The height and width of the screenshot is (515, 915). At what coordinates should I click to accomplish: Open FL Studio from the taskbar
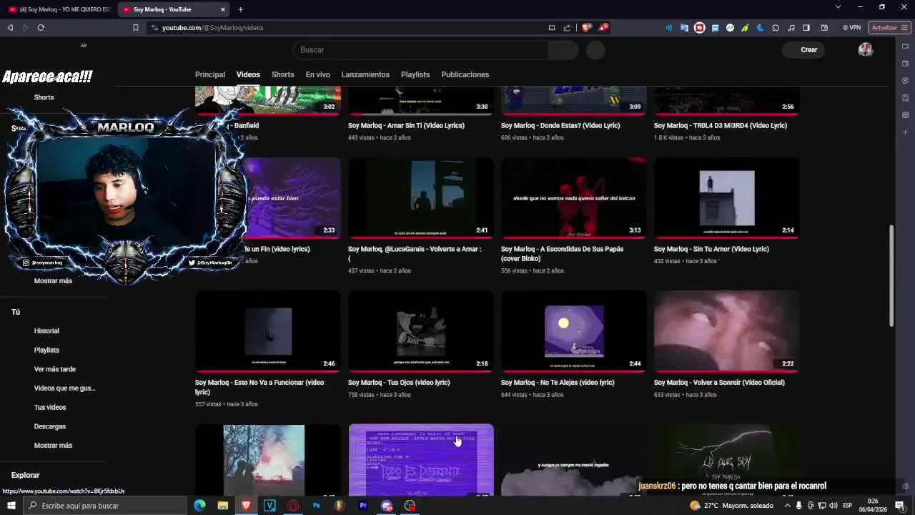pyautogui.click(x=340, y=506)
